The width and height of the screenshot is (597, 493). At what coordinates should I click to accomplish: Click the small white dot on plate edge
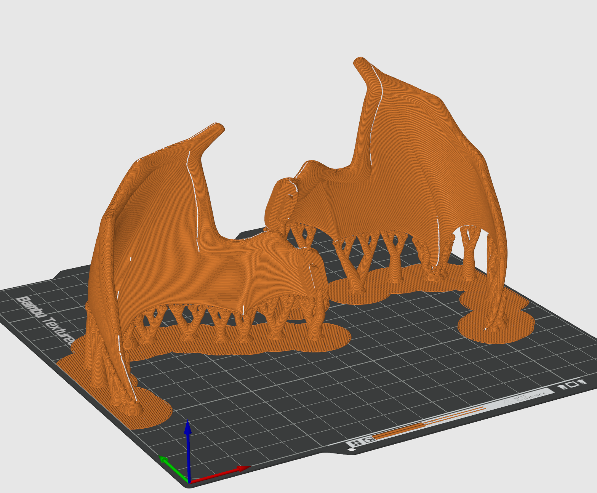[352, 450]
